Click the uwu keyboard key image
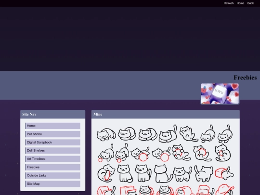The height and width of the screenshot is (195, 260). tap(220, 94)
